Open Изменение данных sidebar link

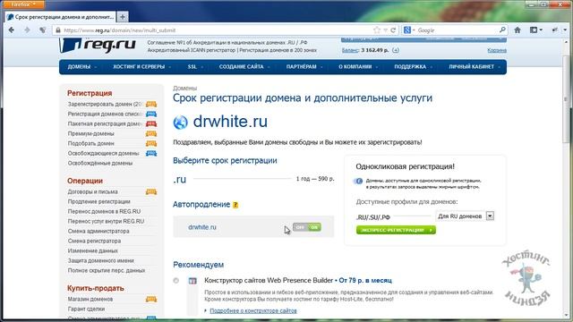pyautogui.click(x=93, y=250)
